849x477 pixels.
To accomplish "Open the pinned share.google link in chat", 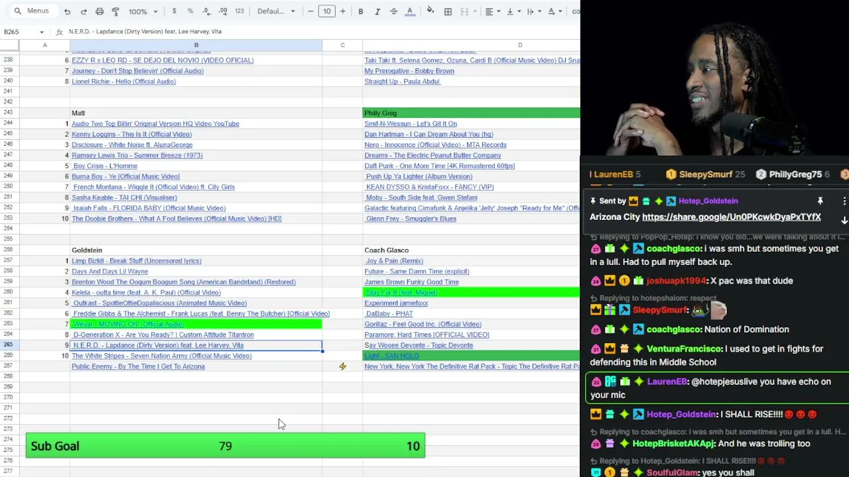I will click(732, 217).
